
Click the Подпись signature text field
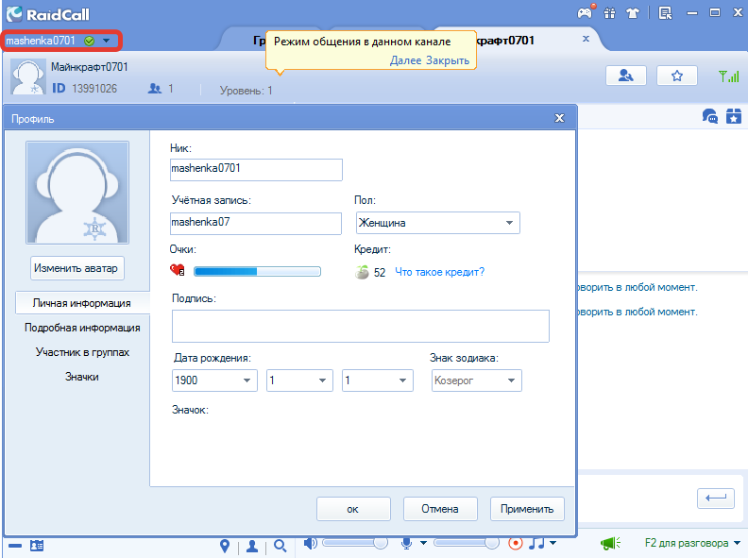point(361,327)
